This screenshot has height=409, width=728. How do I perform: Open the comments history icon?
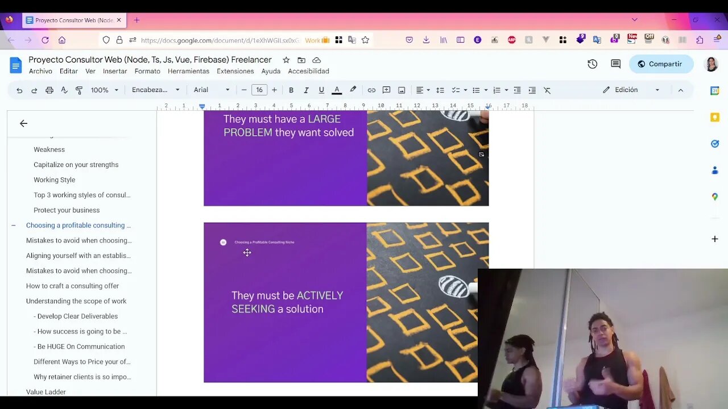[615, 64]
